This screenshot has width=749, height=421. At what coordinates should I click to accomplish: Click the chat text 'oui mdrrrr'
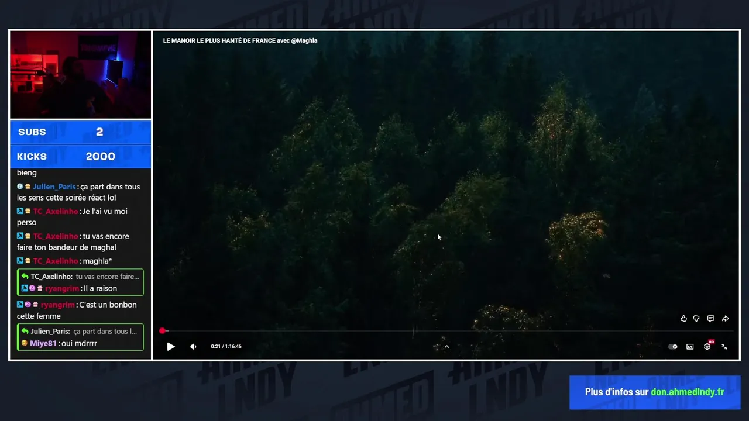point(79,343)
